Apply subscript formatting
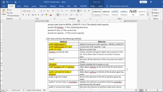Image resolution: width=163 pixels, height=92 pixels. [36, 15]
